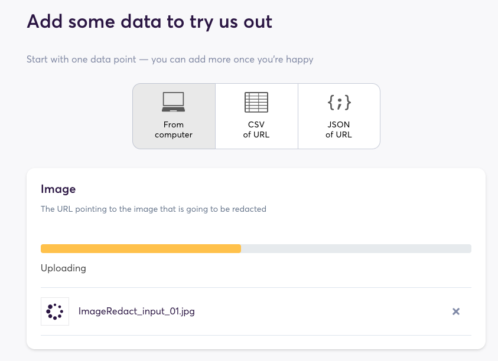This screenshot has width=498, height=361.
Task: Click the gray unfilled part of progress bar
Action: tap(356, 249)
